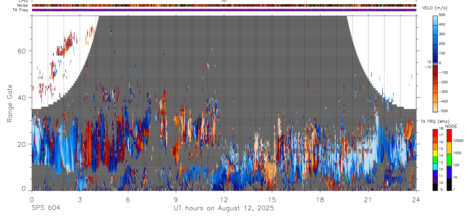The height and width of the screenshot is (216, 468).
Task: Click the -500 tick on velocity colorbar
Action: pyautogui.click(x=444, y=111)
